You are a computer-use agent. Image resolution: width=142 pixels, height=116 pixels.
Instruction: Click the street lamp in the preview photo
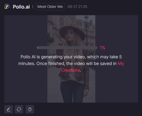[x=86, y=30]
